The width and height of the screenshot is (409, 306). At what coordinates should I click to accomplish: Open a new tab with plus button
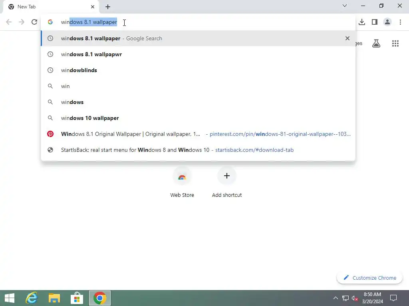tap(108, 7)
